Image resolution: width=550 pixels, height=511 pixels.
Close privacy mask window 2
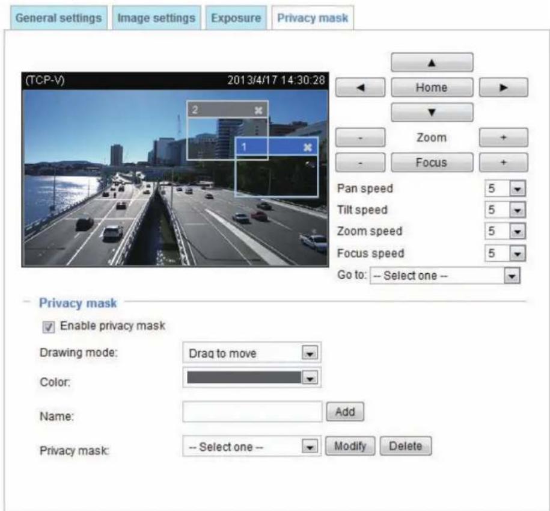pos(258,111)
